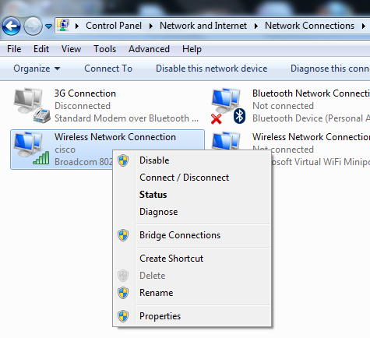This screenshot has width=370, height=338.
Task: Click the 3G Connection name text
Action: pos(85,93)
